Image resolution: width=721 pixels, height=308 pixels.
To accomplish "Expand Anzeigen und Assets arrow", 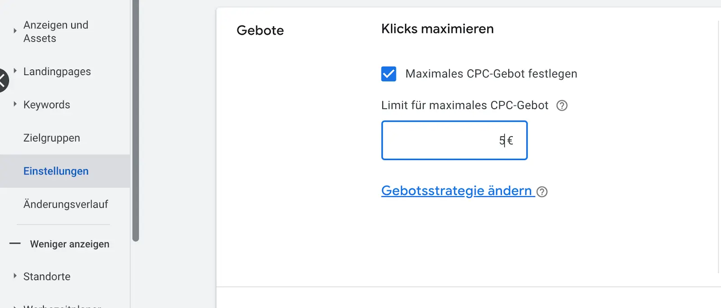I will point(15,31).
